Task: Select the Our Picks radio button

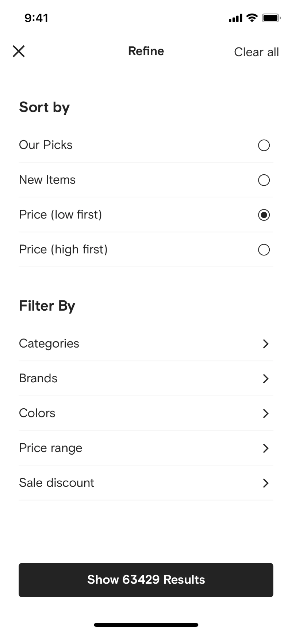Action: (x=264, y=145)
